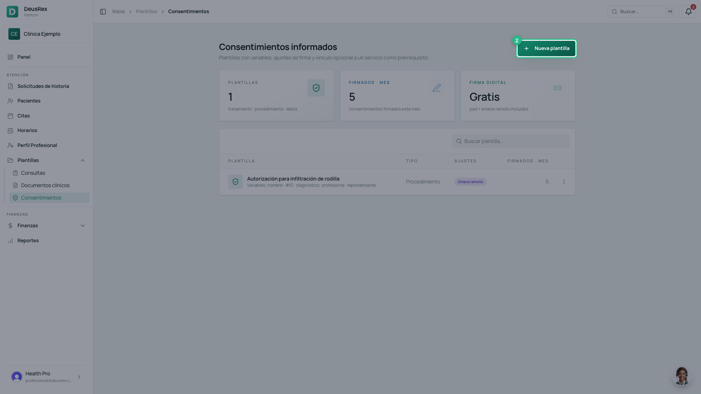Click the Perfil Profesional user icon

(x=10, y=146)
